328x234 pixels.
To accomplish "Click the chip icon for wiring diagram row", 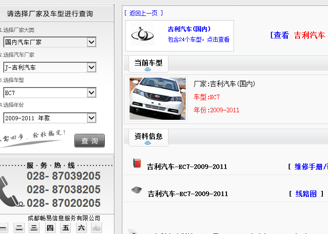I will 137,190.
